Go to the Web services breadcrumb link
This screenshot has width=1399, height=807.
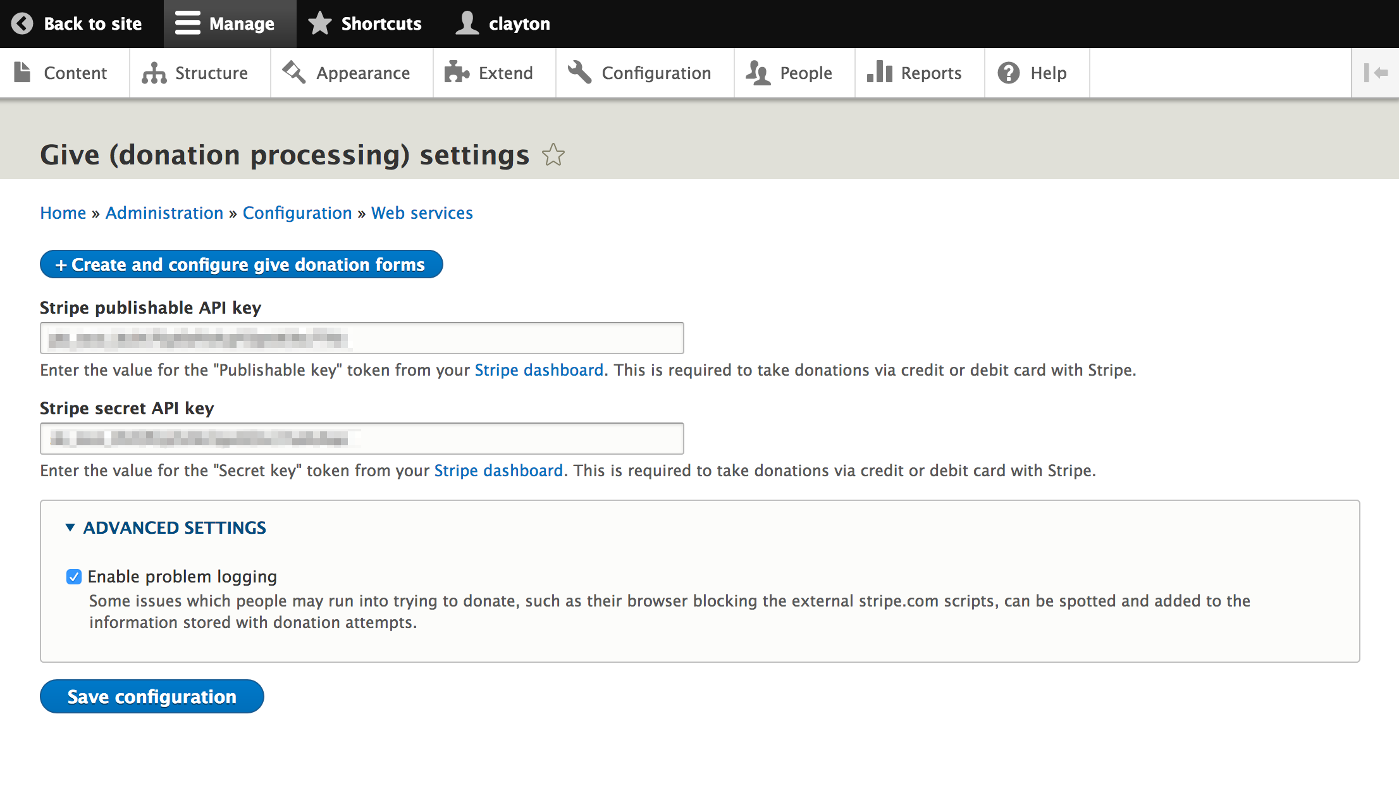(422, 213)
